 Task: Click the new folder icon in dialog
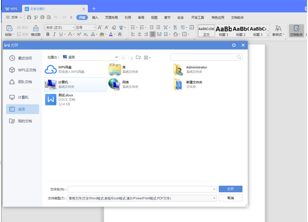pos(138,57)
